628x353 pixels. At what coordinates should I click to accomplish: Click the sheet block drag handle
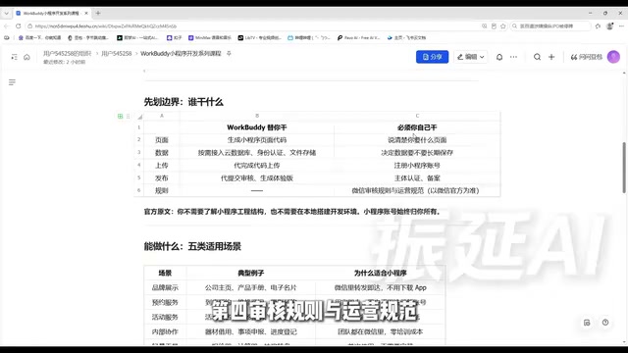point(128,116)
